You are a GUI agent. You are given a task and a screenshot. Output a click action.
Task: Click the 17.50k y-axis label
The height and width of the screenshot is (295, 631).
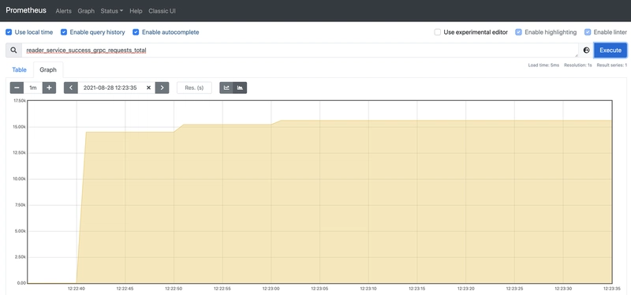coord(20,101)
